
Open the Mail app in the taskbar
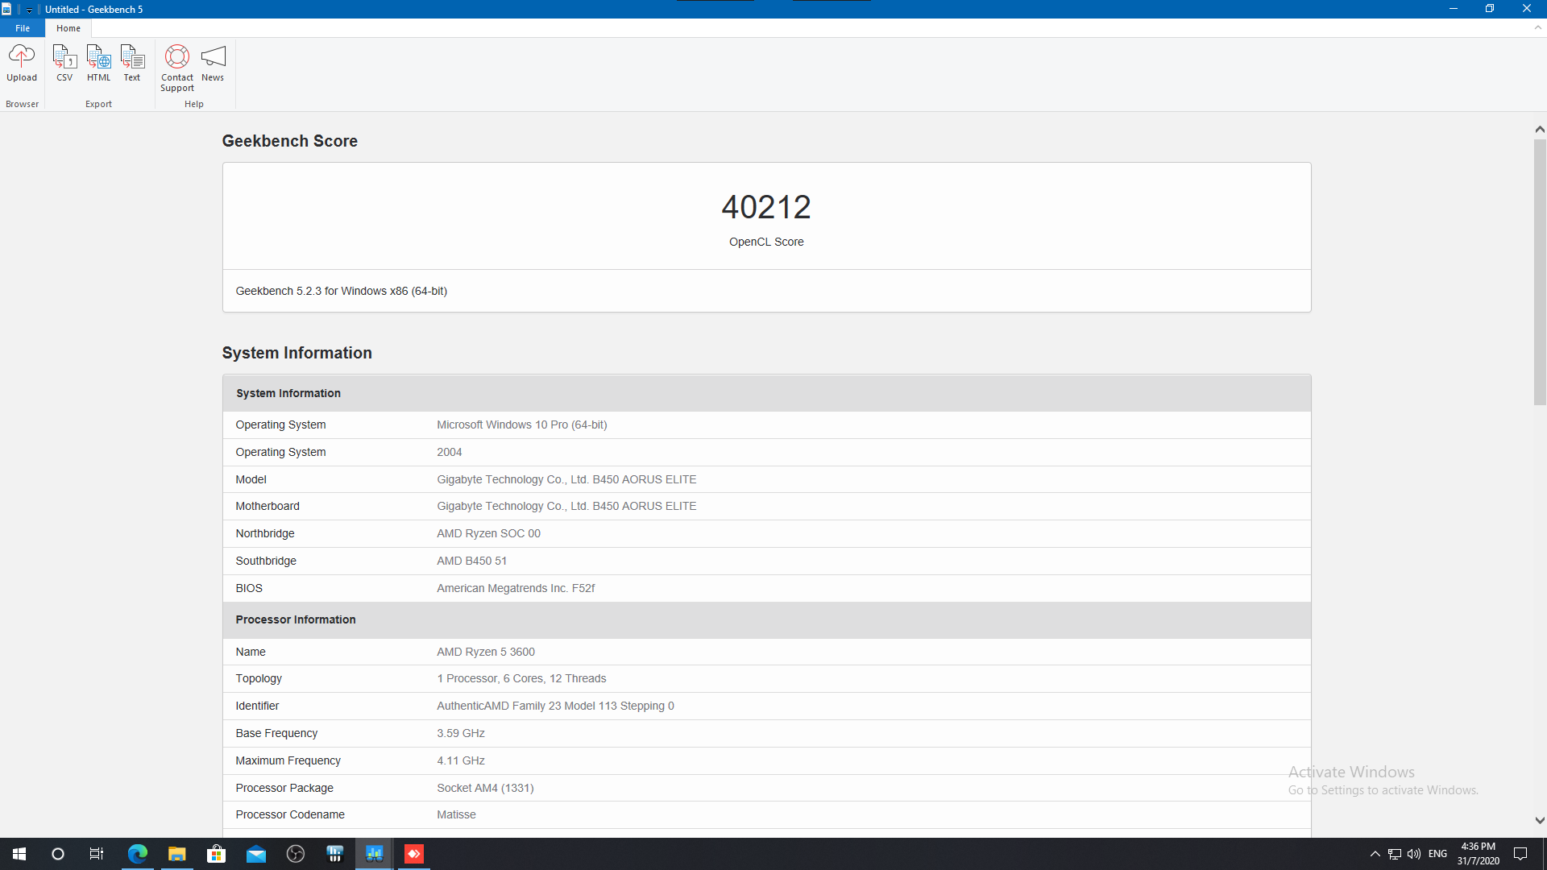click(x=255, y=854)
